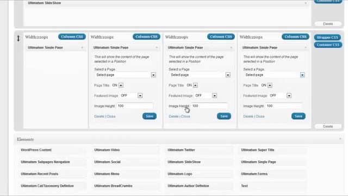Select the Ultimatum Video element

coord(126,150)
